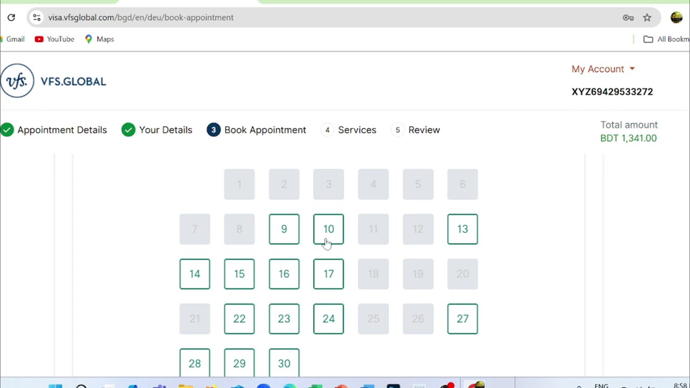Viewport: 690px width, 388px height.
Task: Go to the Review step
Action: [x=424, y=130]
